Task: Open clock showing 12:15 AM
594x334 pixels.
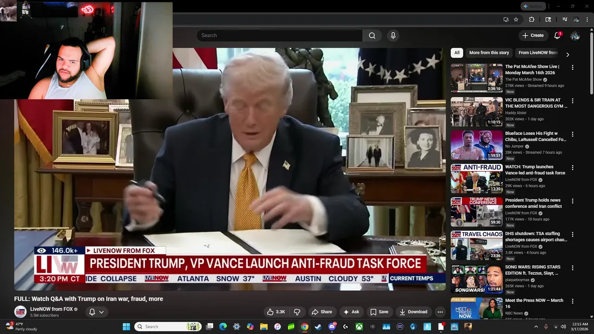Action: (x=580, y=327)
